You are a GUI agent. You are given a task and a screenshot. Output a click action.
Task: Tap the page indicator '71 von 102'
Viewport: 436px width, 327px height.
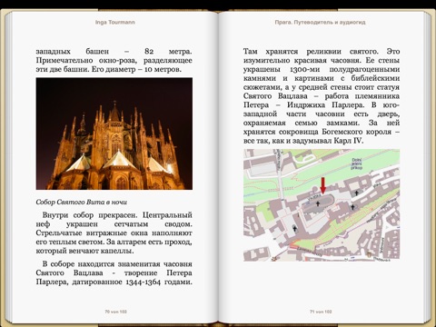(x=321, y=312)
